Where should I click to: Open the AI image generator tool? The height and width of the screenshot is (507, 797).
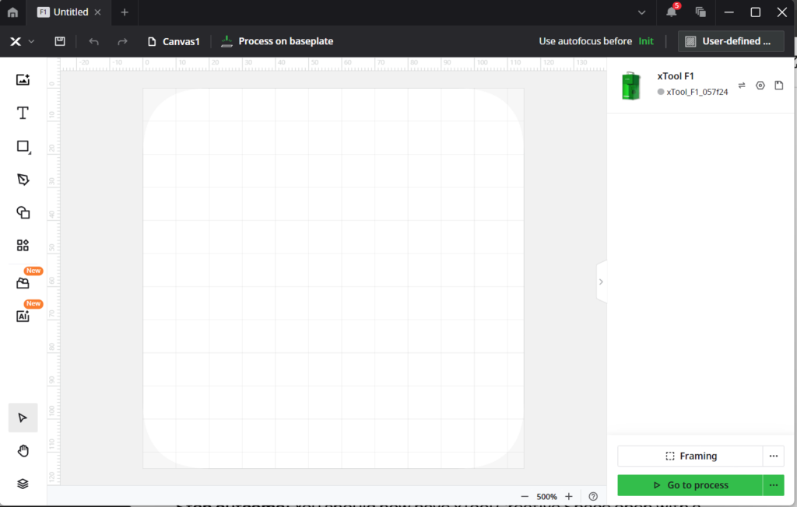23,316
